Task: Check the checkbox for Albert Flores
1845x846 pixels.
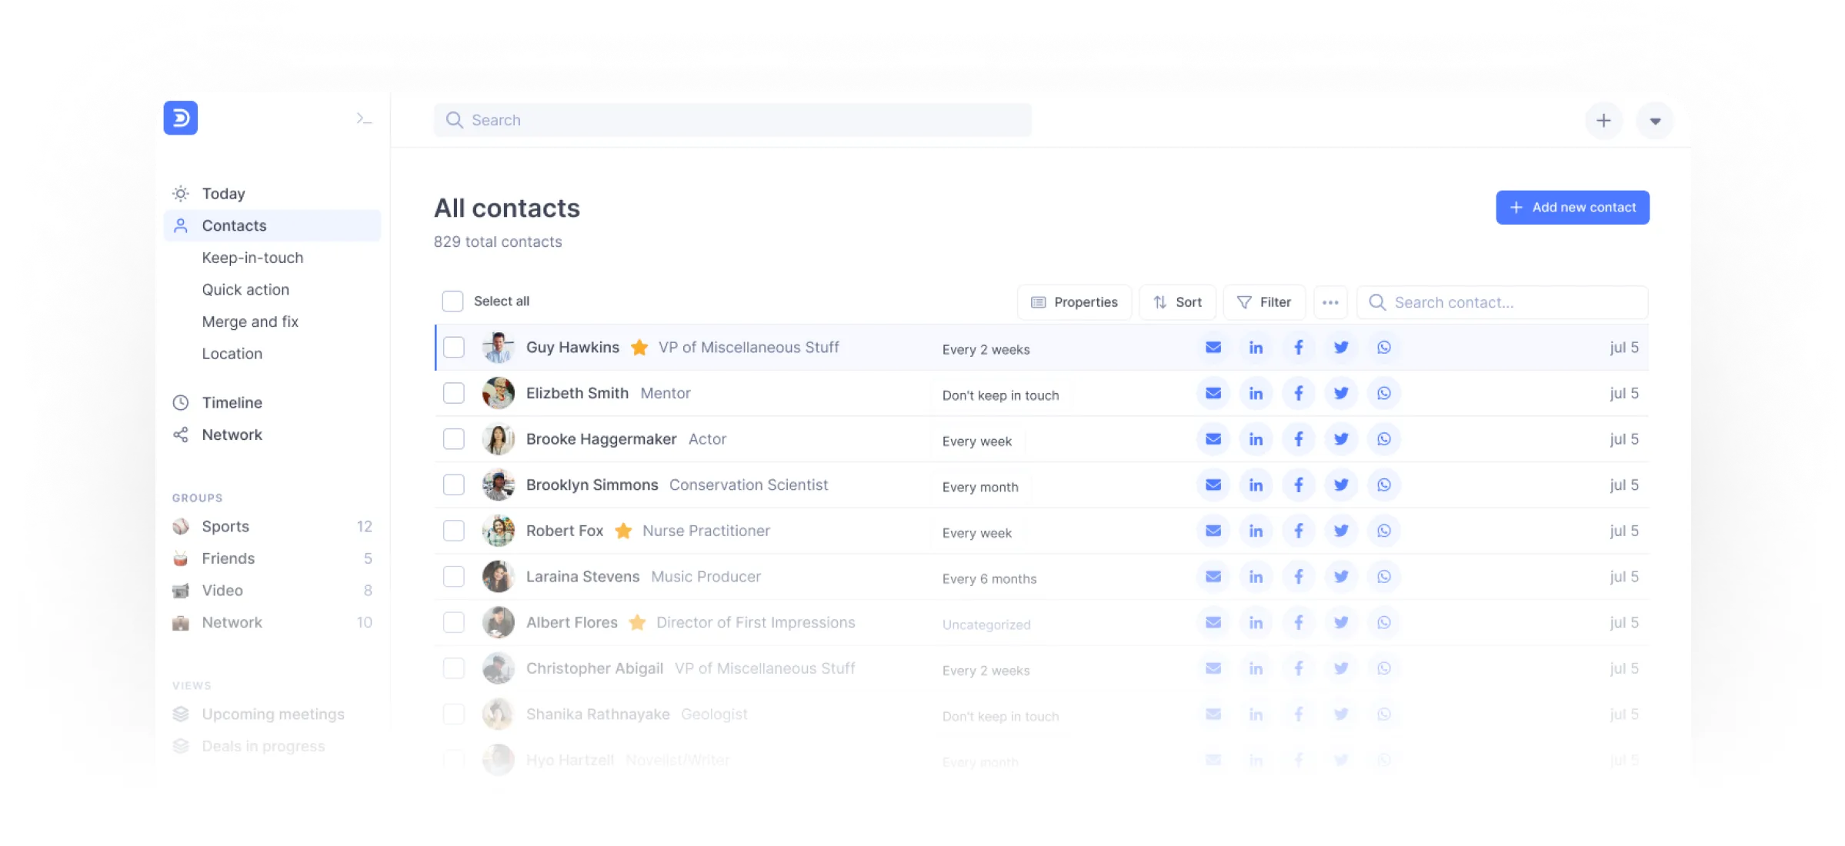Action: 452,622
